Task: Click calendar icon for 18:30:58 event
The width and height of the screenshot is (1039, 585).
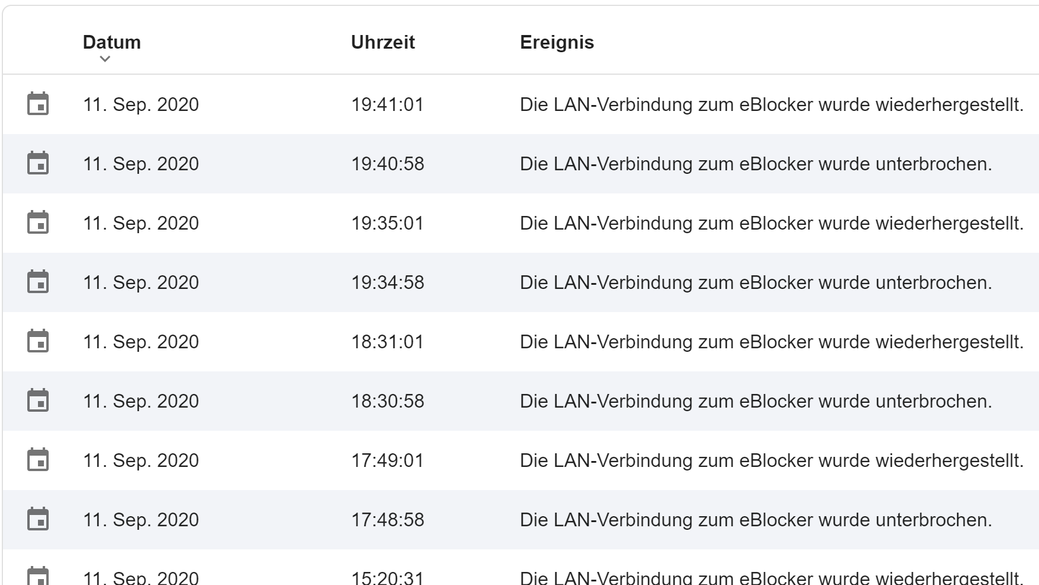Action: tap(38, 400)
